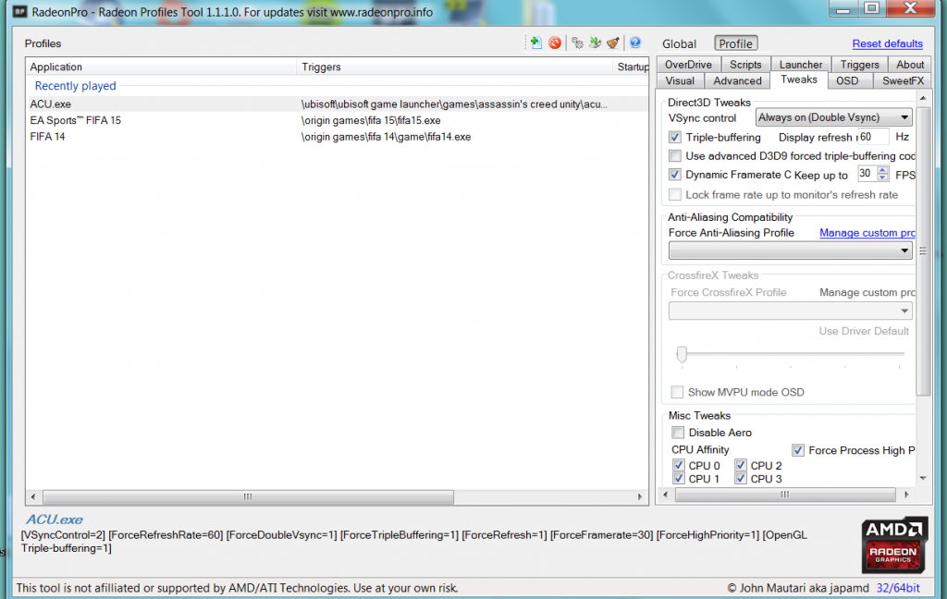The image size is (947, 599).
Task: Click the CrossfireX profile slider handle
Action: [682, 353]
